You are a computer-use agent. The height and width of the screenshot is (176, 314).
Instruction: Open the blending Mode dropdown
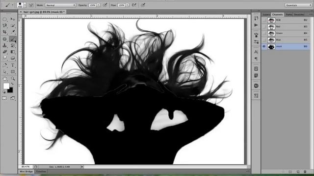60,5
